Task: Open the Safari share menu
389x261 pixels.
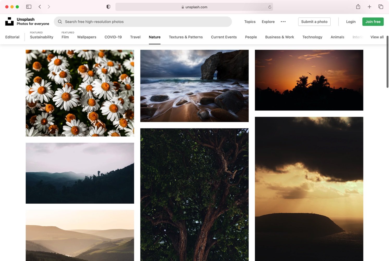Action: [358, 7]
